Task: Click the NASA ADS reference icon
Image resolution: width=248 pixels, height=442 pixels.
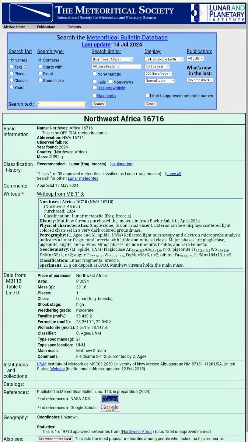Action: [x=110, y=399]
